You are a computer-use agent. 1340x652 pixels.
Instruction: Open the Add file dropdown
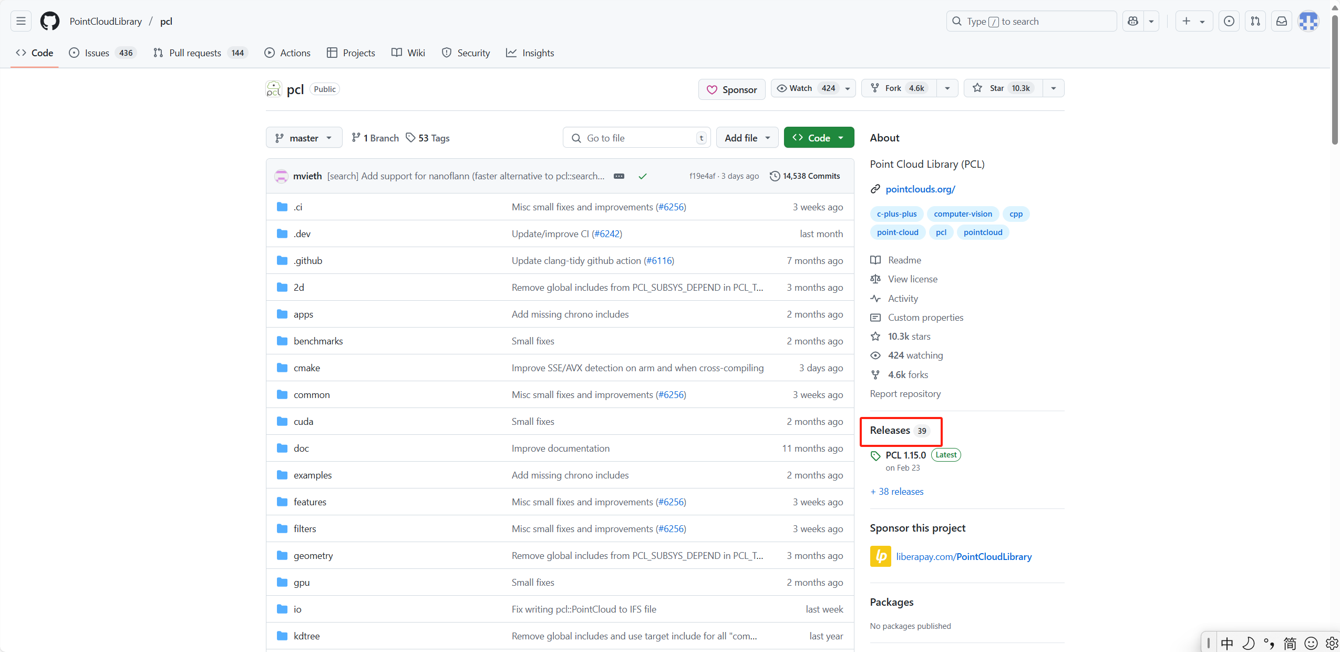747,138
